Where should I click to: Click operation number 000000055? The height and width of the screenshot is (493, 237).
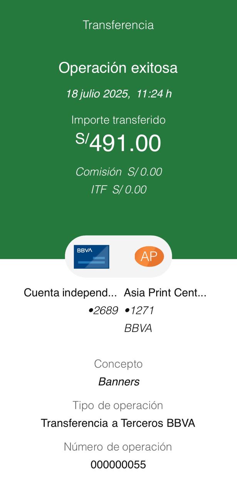tap(118, 465)
